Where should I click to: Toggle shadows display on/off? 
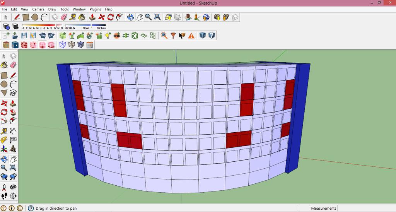pos(15,26)
